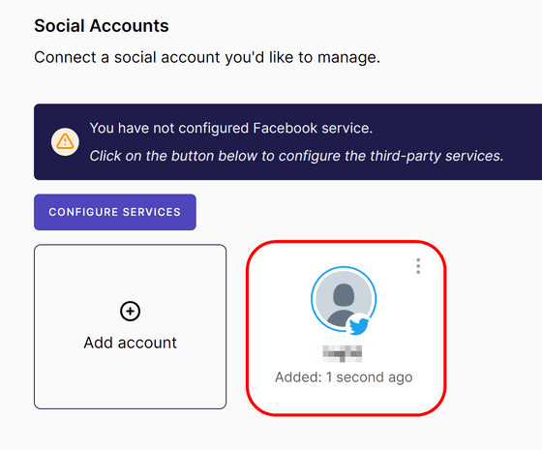This screenshot has height=450, width=542.
Task: Click 'You have not configured Facebook service' message
Action: (231, 128)
